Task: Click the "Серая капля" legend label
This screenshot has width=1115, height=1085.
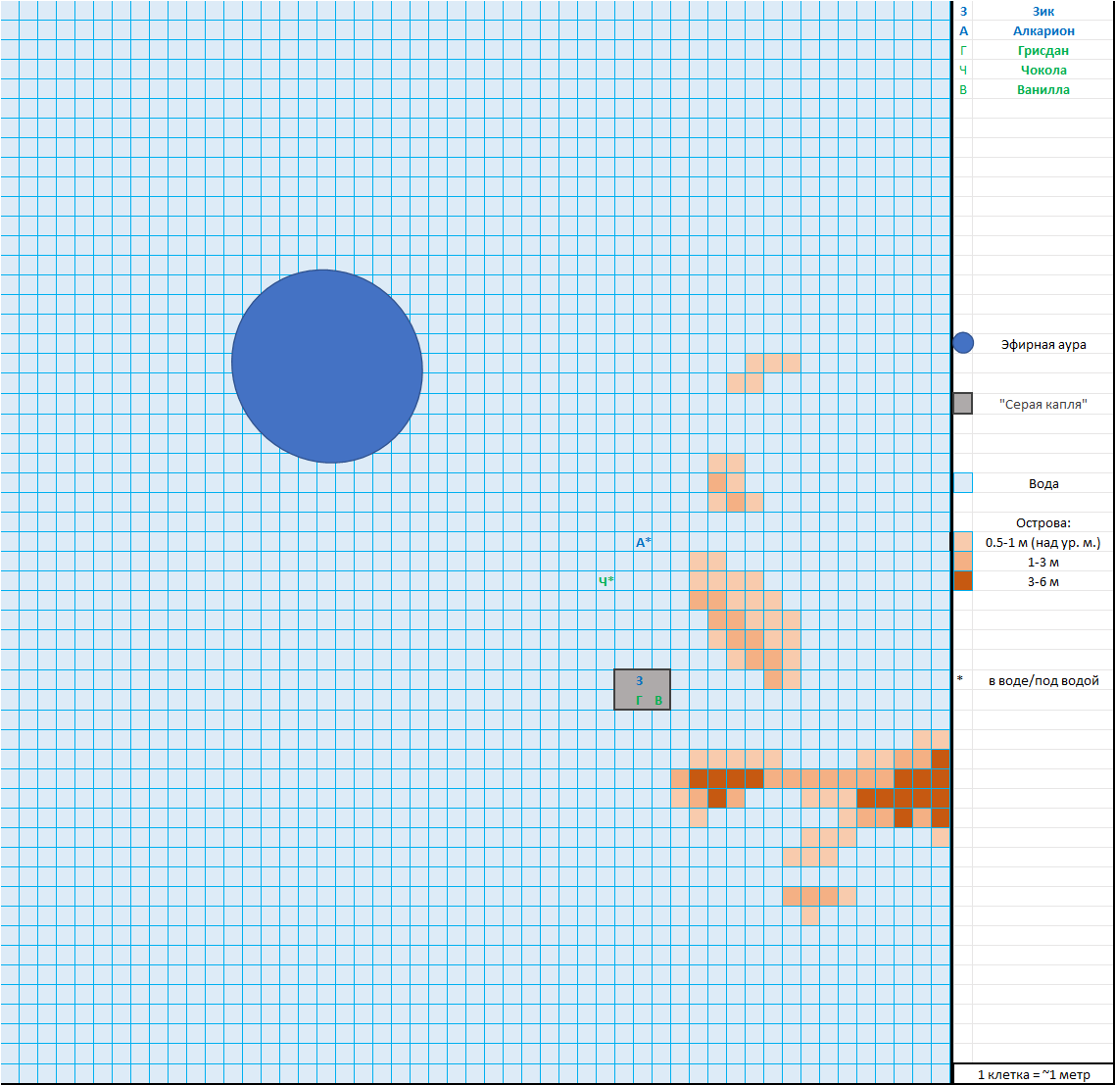Action: point(1043,404)
